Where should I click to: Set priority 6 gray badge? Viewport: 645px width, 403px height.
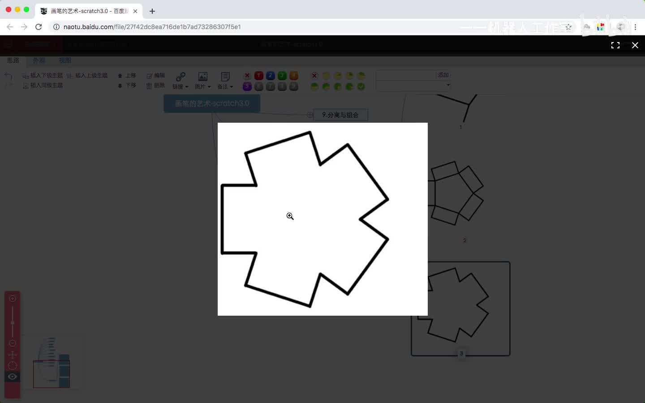259,86
